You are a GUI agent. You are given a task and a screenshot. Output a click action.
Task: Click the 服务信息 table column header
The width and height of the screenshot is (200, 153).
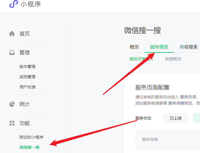click(150, 139)
